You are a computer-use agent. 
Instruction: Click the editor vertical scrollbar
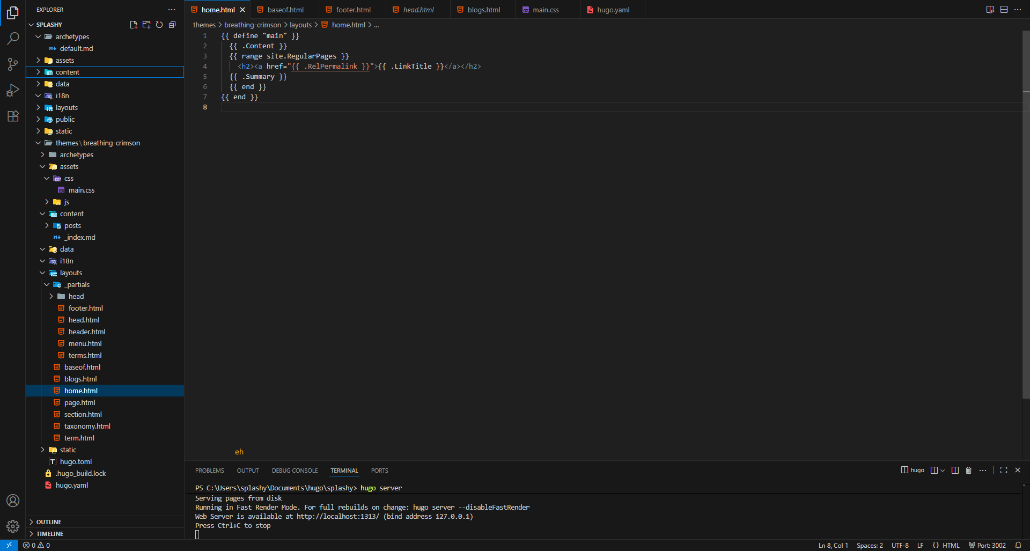tap(1026, 215)
